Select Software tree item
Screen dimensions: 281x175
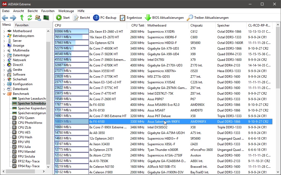(x=19, y=75)
